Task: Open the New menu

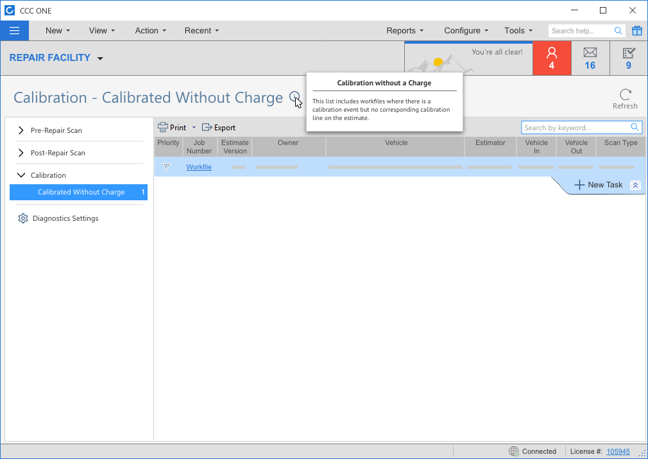Action: point(58,31)
